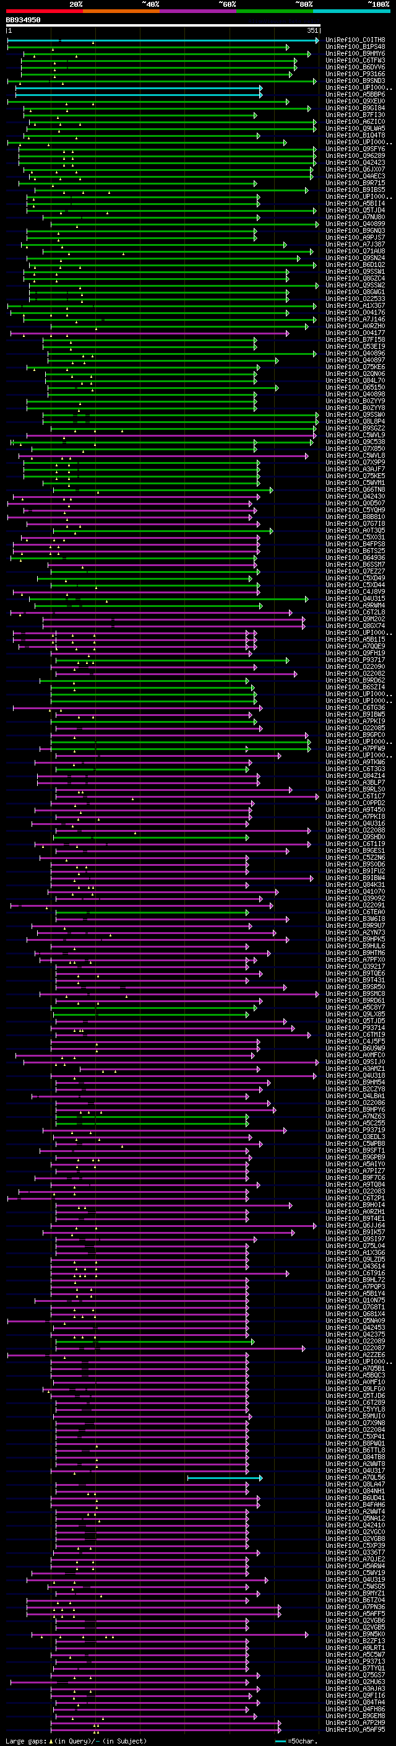Select hit label UniRef100_A5BII4
396x1746 pixels.
click(355, 203)
